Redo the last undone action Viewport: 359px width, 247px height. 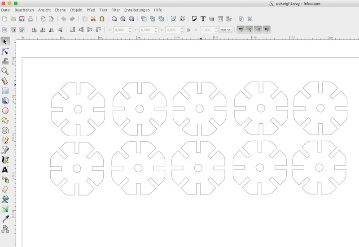tap(72, 19)
